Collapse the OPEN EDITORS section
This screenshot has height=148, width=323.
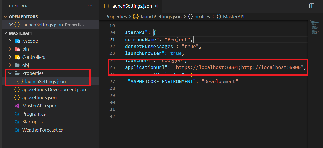pos(6,16)
